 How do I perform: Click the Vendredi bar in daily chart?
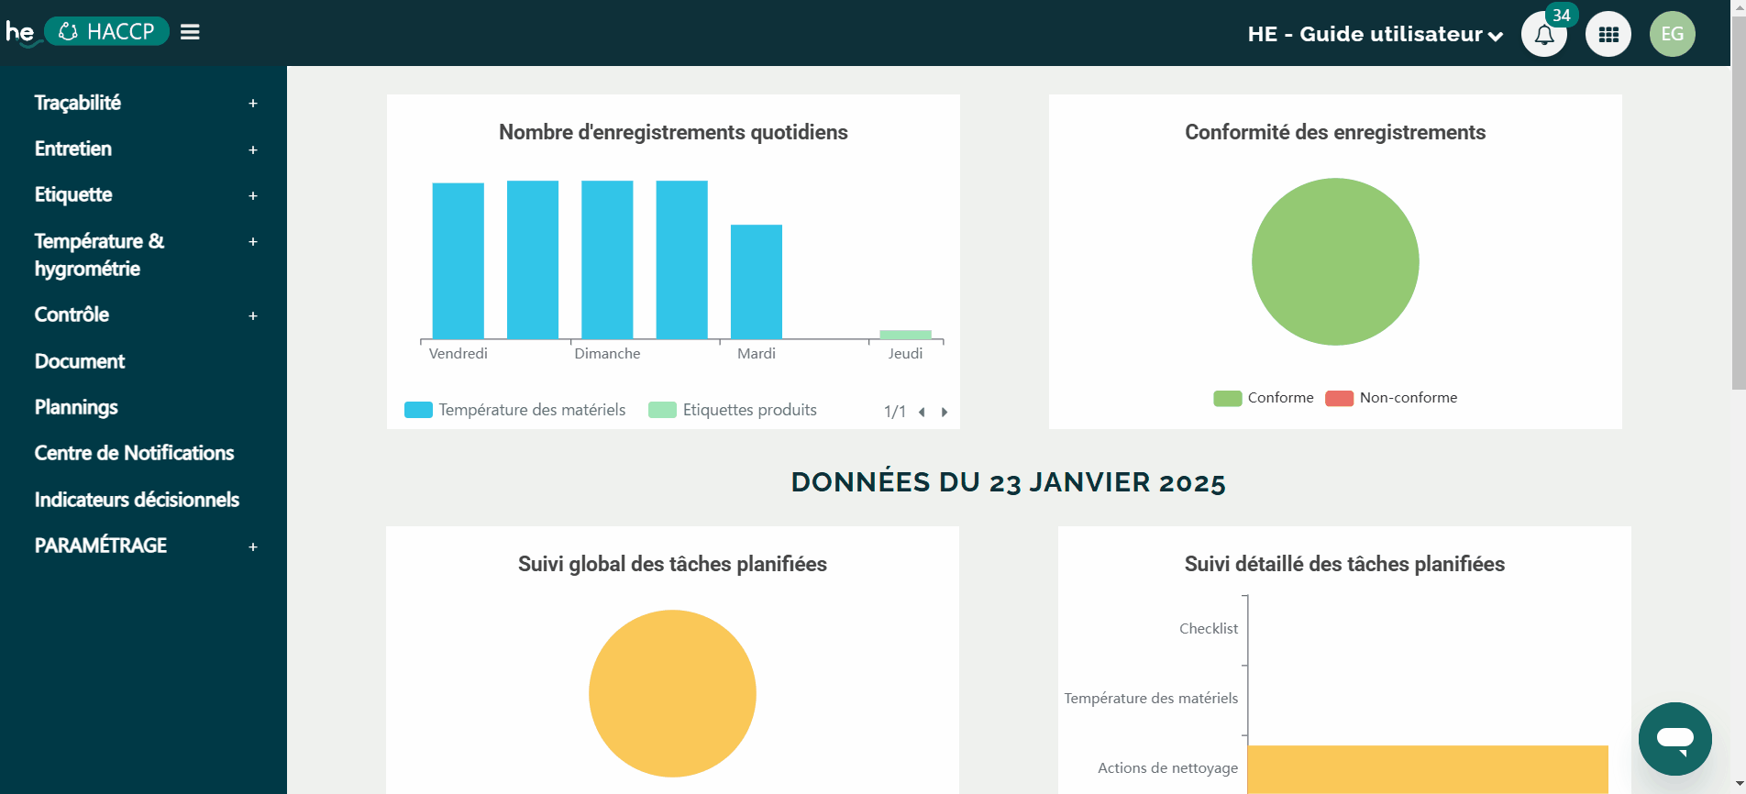[459, 261]
